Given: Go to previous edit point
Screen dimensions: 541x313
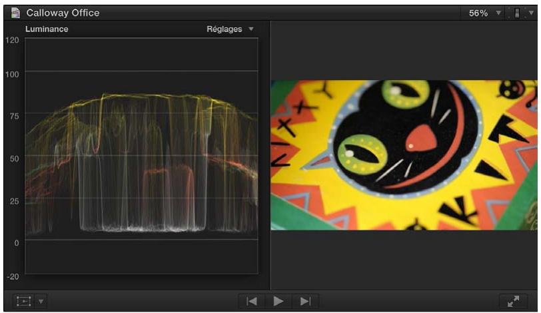Looking at the screenshot, I should click(x=252, y=301).
